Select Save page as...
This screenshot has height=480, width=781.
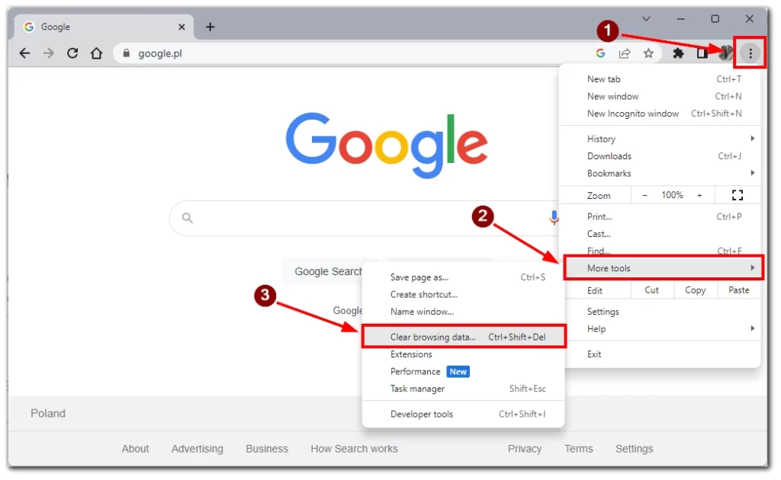[x=463, y=277]
